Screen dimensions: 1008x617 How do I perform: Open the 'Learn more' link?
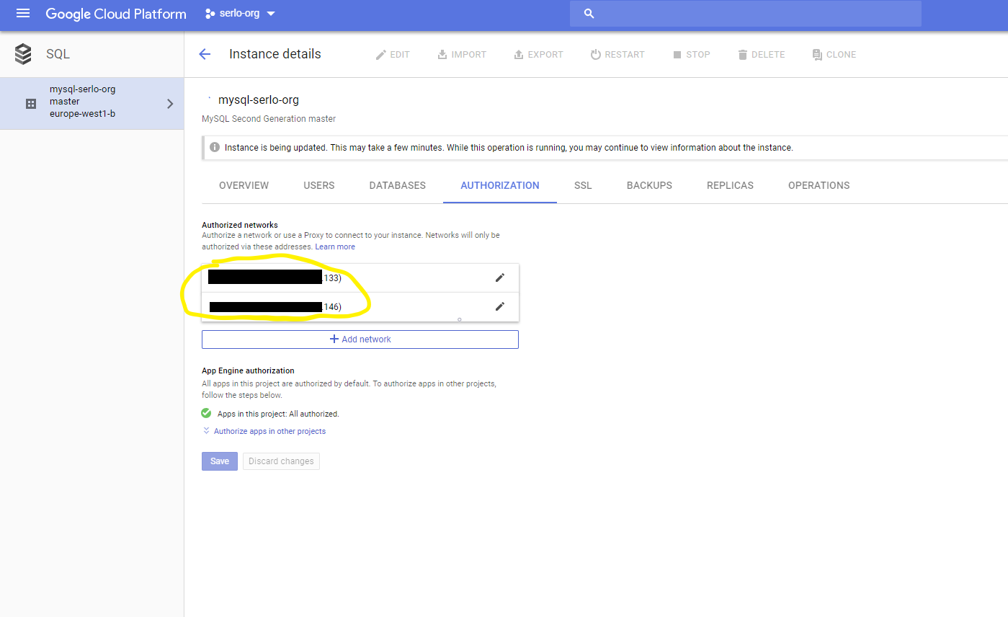coord(335,246)
